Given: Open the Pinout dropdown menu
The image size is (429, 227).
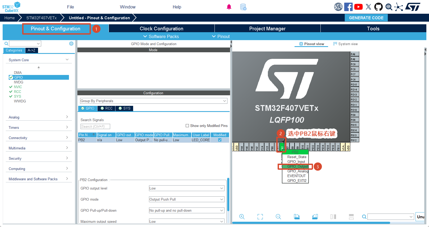Looking at the screenshot, I should tap(221, 36).
